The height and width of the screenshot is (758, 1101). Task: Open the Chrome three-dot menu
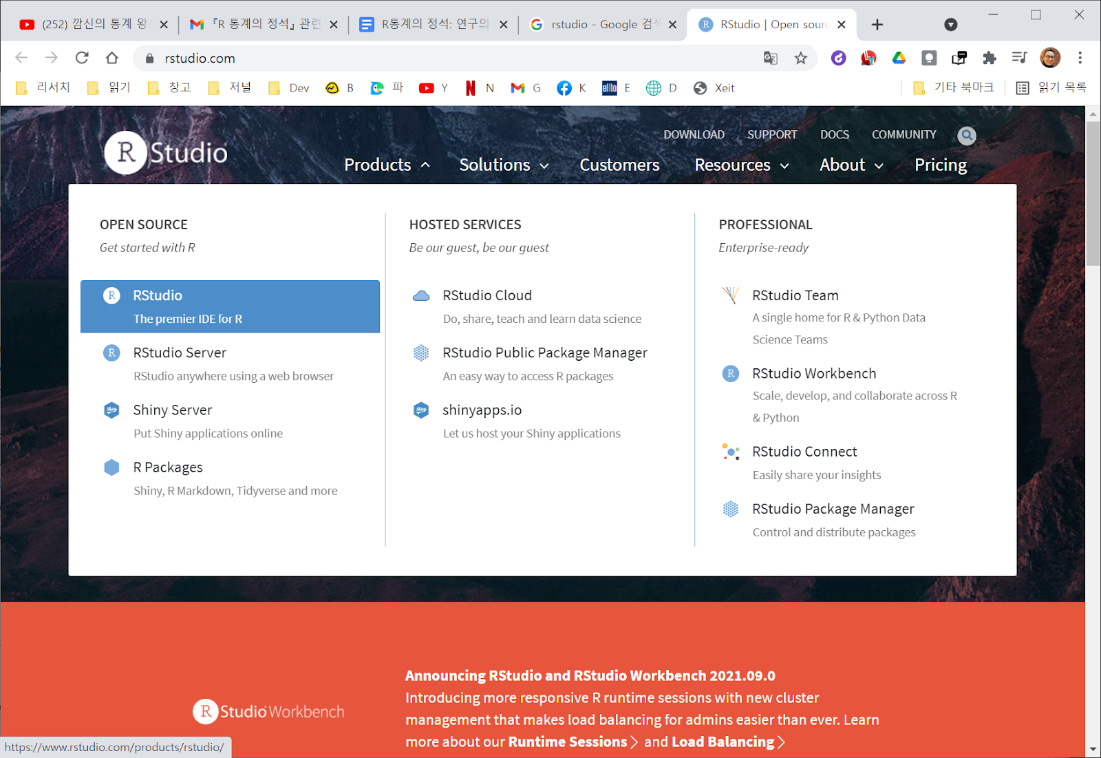click(1080, 58)
